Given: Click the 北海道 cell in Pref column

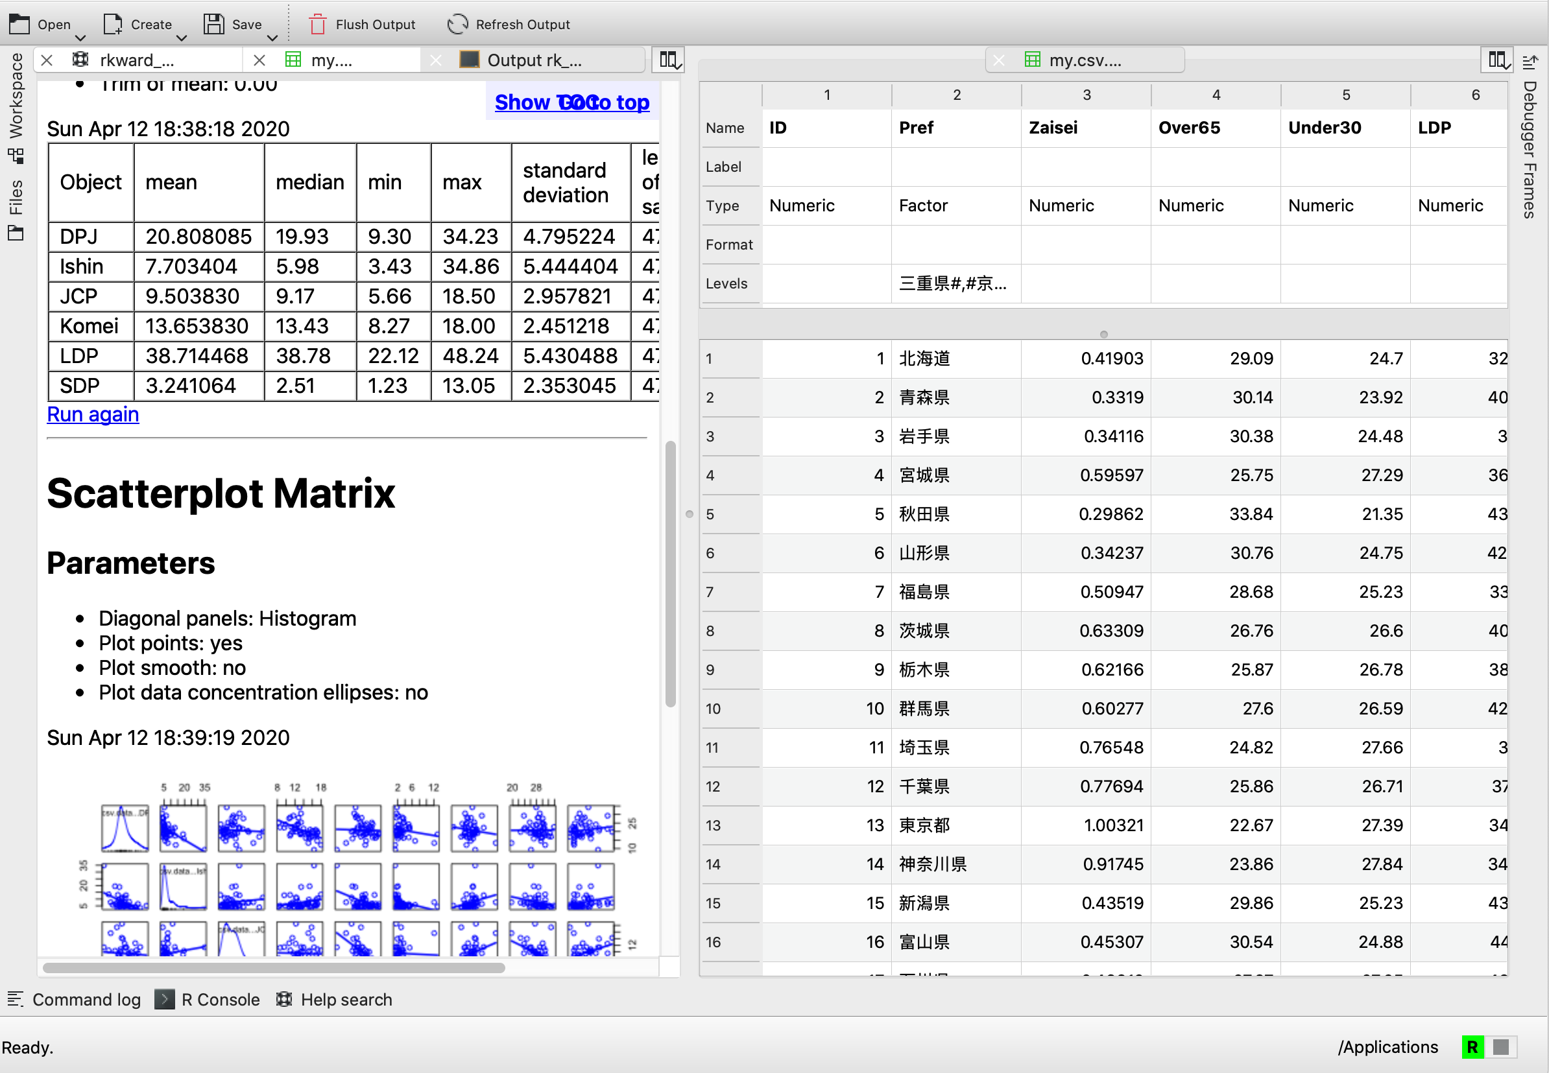Looking at the screenshot, I should pyautogui.click(x=956, y=359).
